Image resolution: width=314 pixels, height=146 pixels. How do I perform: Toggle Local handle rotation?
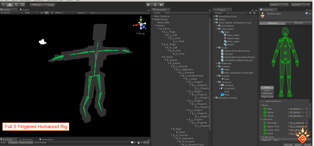pyautogui.click(x=49, y=5)
